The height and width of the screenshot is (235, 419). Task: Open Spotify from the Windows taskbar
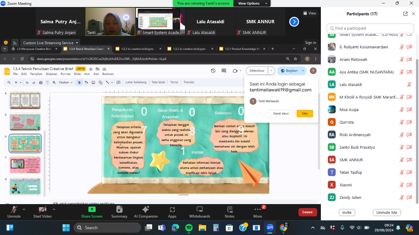(189, 228)
